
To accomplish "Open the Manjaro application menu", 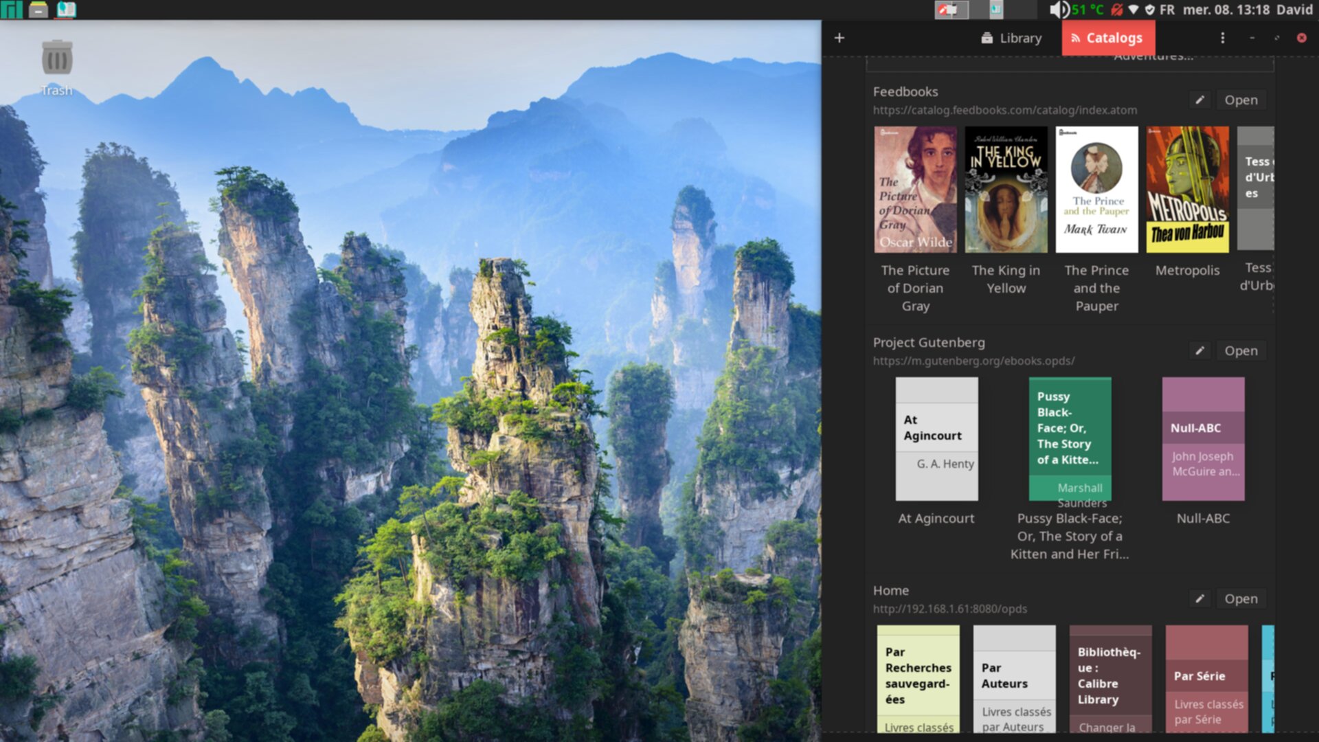I will [12, 10].
